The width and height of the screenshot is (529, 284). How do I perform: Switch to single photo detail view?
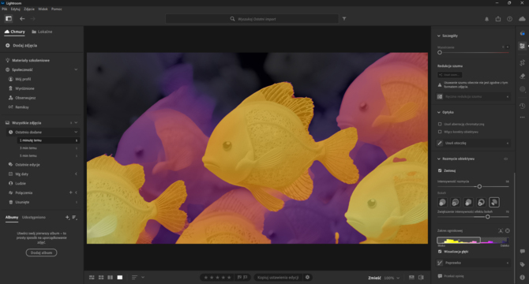120,277
